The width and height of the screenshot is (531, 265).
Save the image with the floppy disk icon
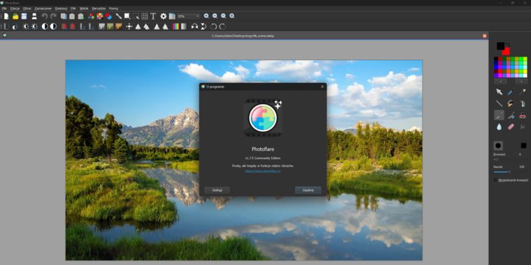coord(24,16)
